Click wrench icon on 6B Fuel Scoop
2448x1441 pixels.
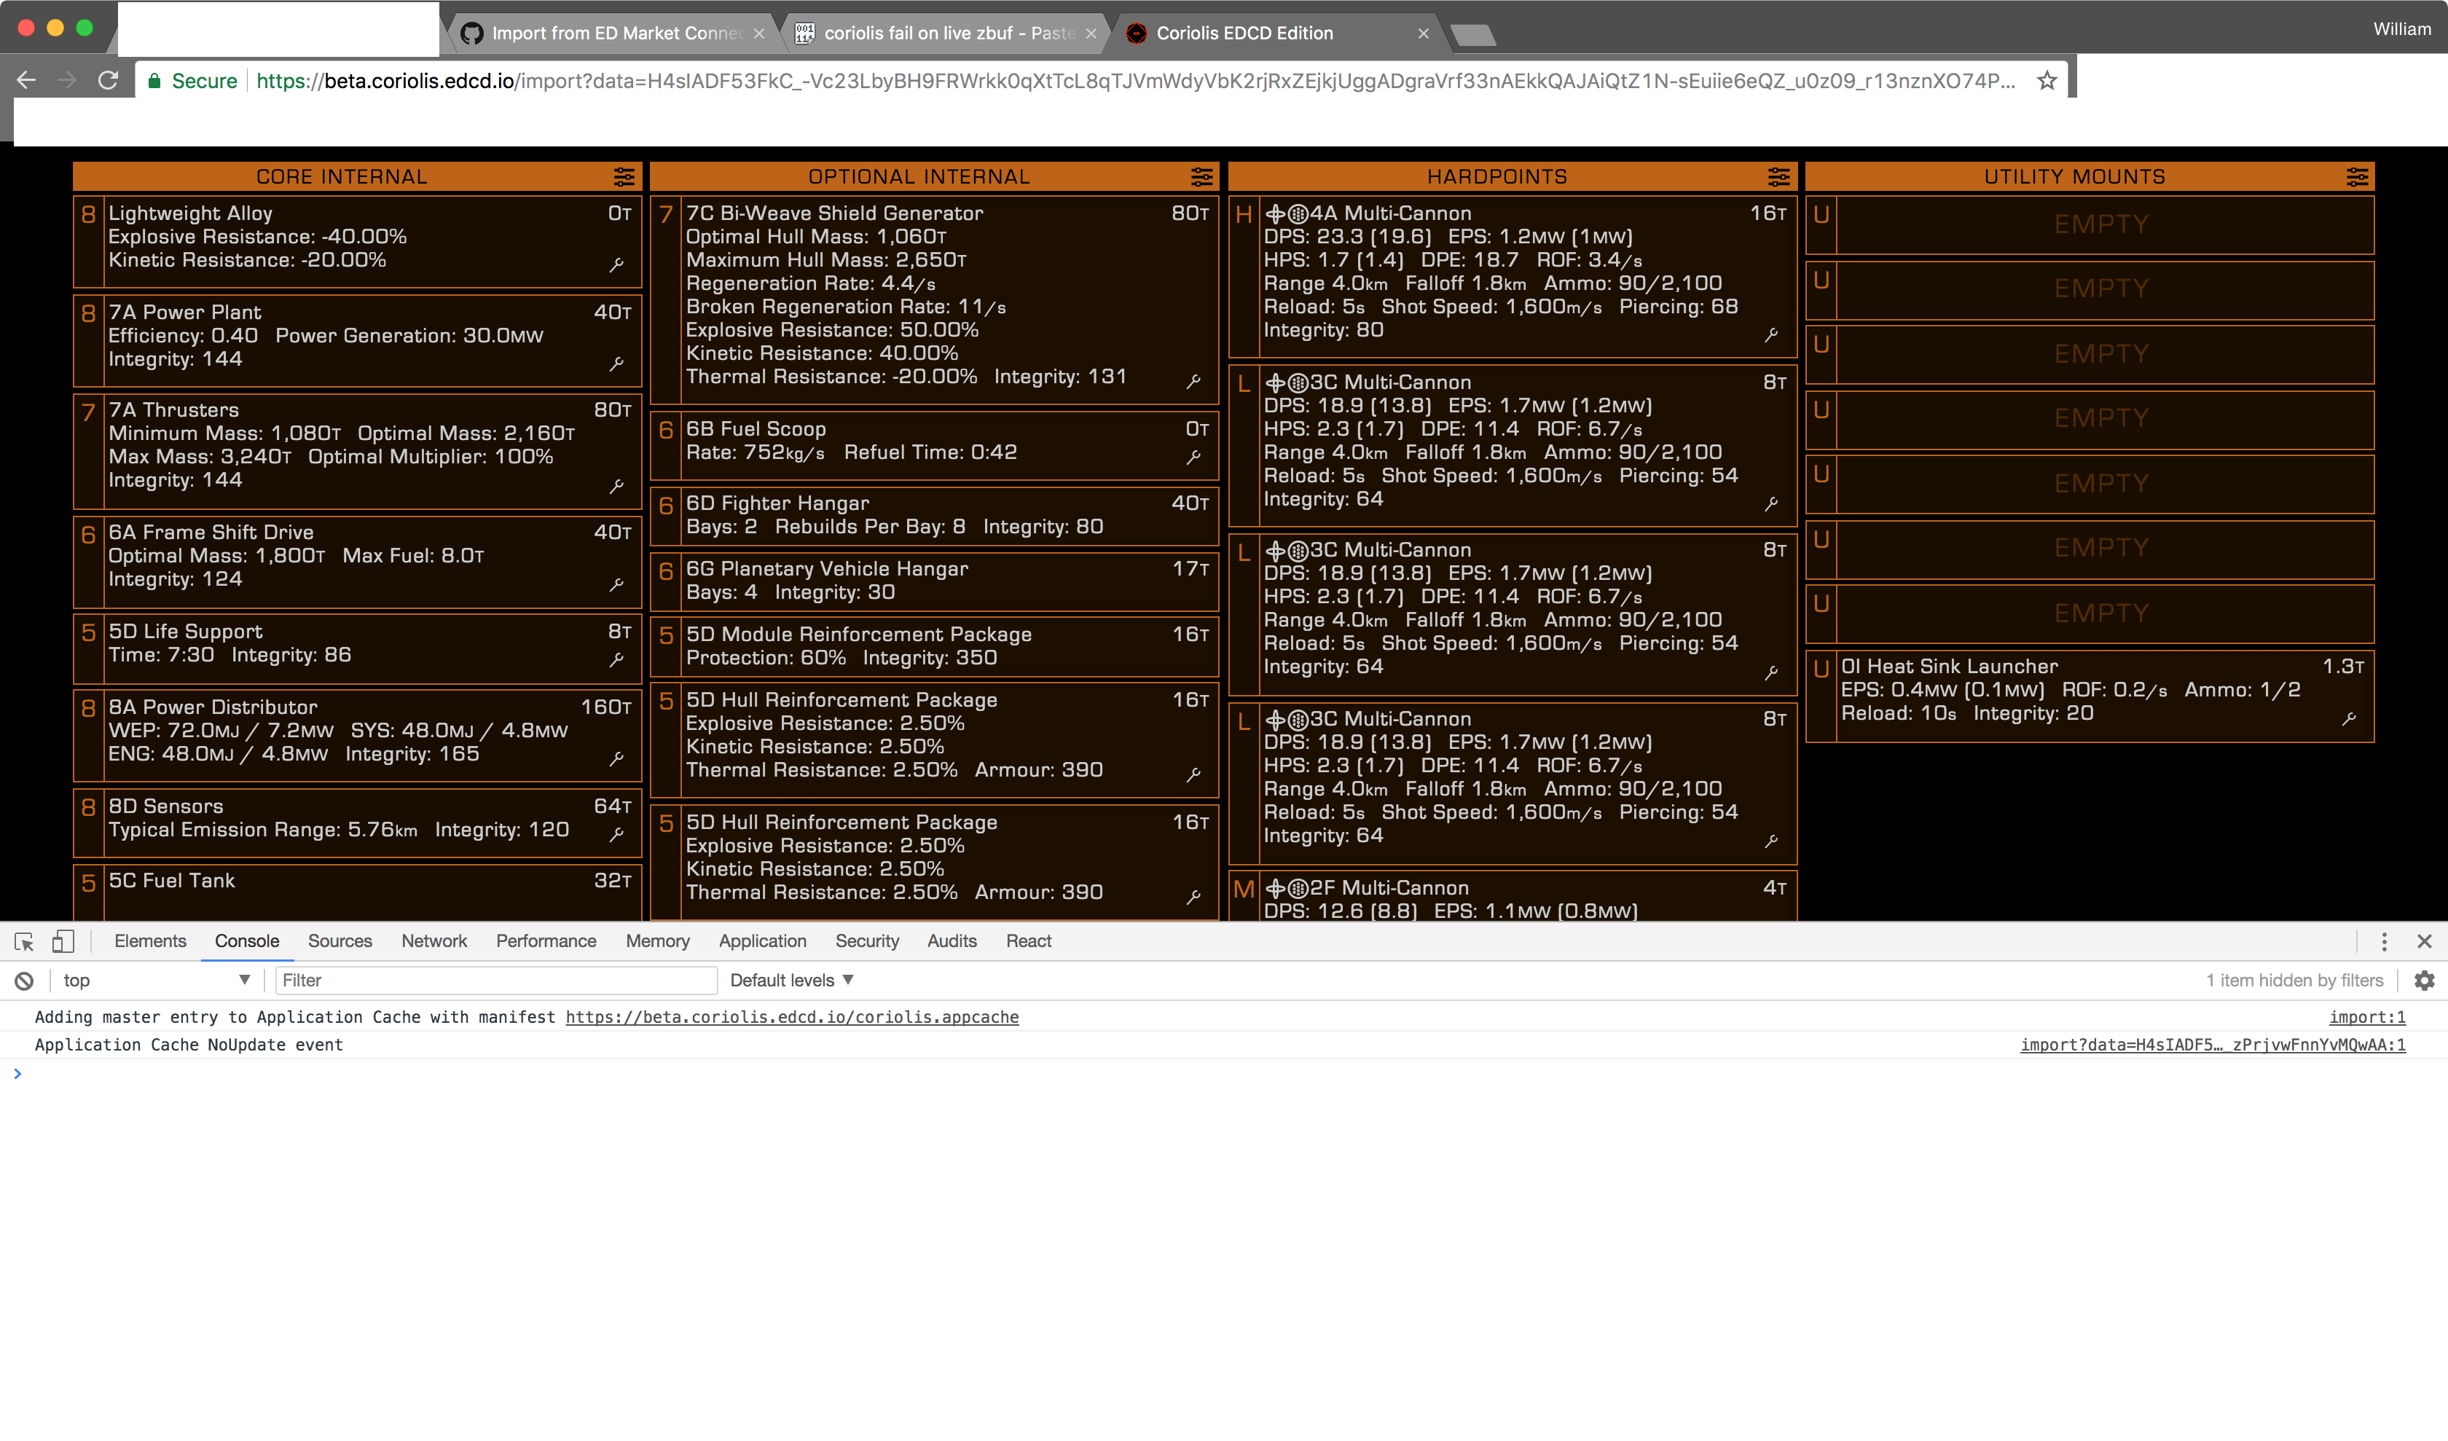click(x=1194, y=456)
